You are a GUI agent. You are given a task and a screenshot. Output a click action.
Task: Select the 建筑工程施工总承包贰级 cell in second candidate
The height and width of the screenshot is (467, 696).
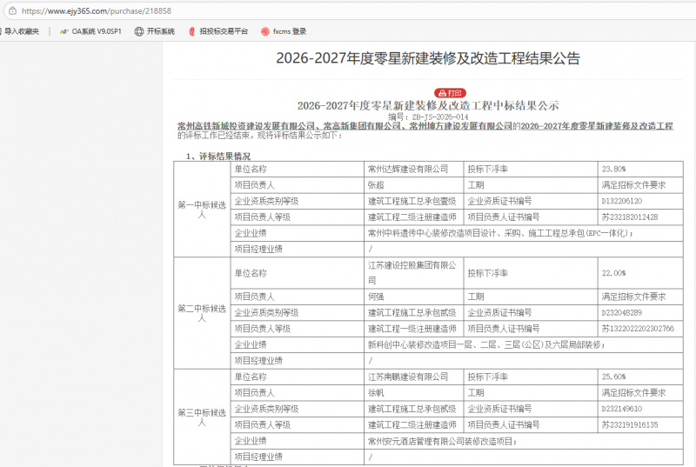point(413,313)
